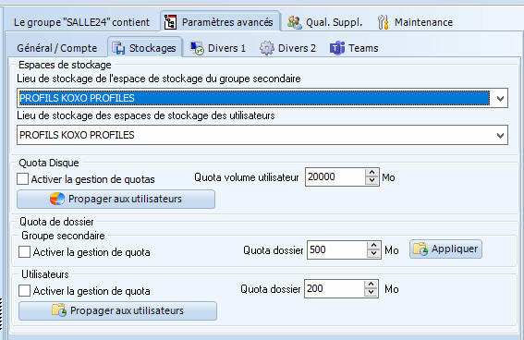Switch to the Teams sub-tab

(x=354, y=48)
